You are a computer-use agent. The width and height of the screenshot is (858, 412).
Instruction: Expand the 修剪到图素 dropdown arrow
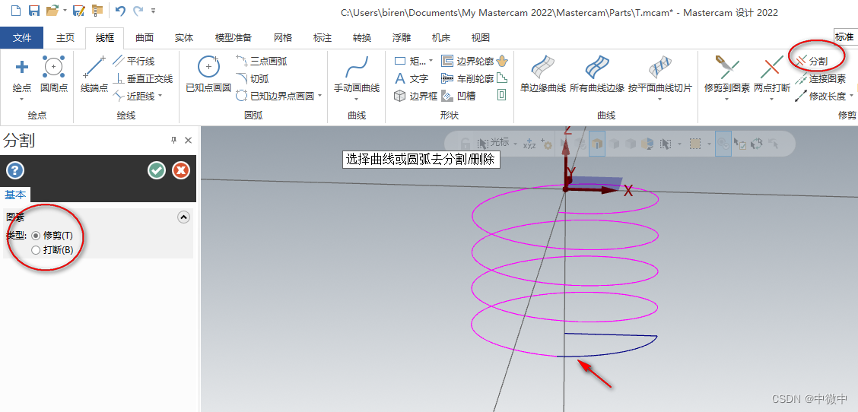[726, 100]
